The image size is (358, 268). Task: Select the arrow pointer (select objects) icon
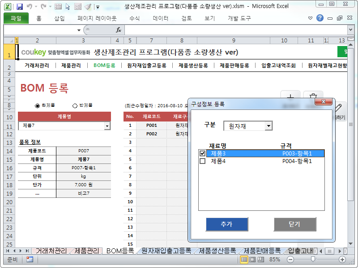[68, 7]
